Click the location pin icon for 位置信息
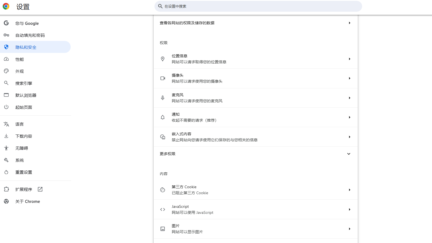The image size is (432, 243). click(163, 59)
